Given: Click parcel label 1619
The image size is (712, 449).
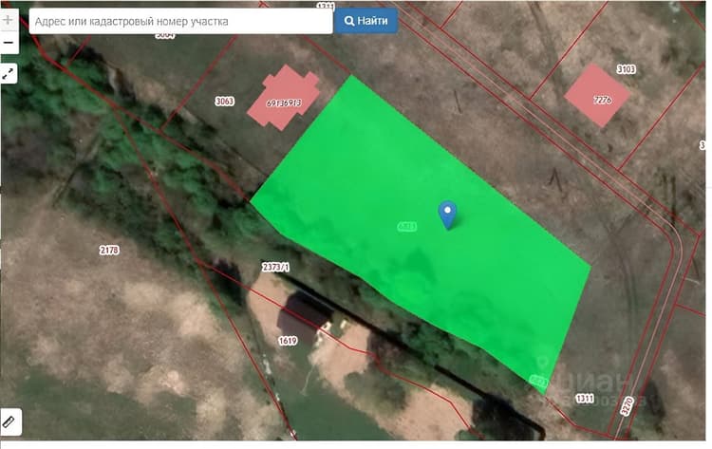Looking at the screenshot, I should [x=288, y=341].
